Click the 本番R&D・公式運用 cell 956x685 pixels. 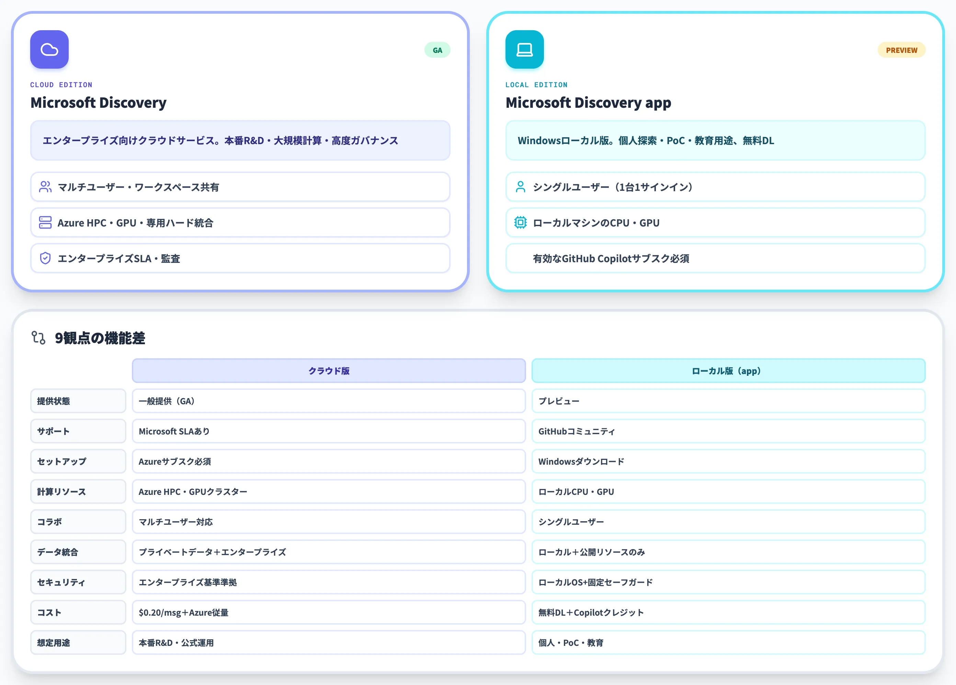329,642
